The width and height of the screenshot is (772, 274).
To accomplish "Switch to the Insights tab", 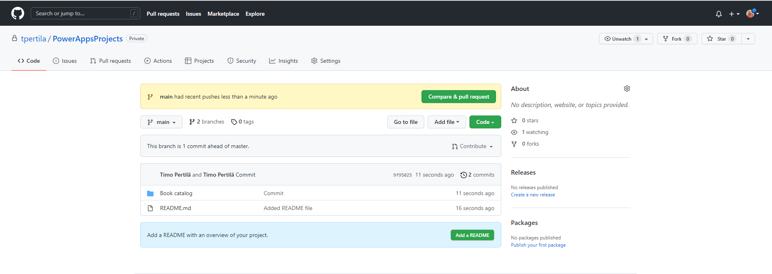I will tap(284, 61).
